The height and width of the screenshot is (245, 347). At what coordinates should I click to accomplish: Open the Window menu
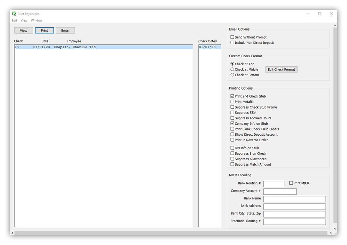click(x=36, y=20)
